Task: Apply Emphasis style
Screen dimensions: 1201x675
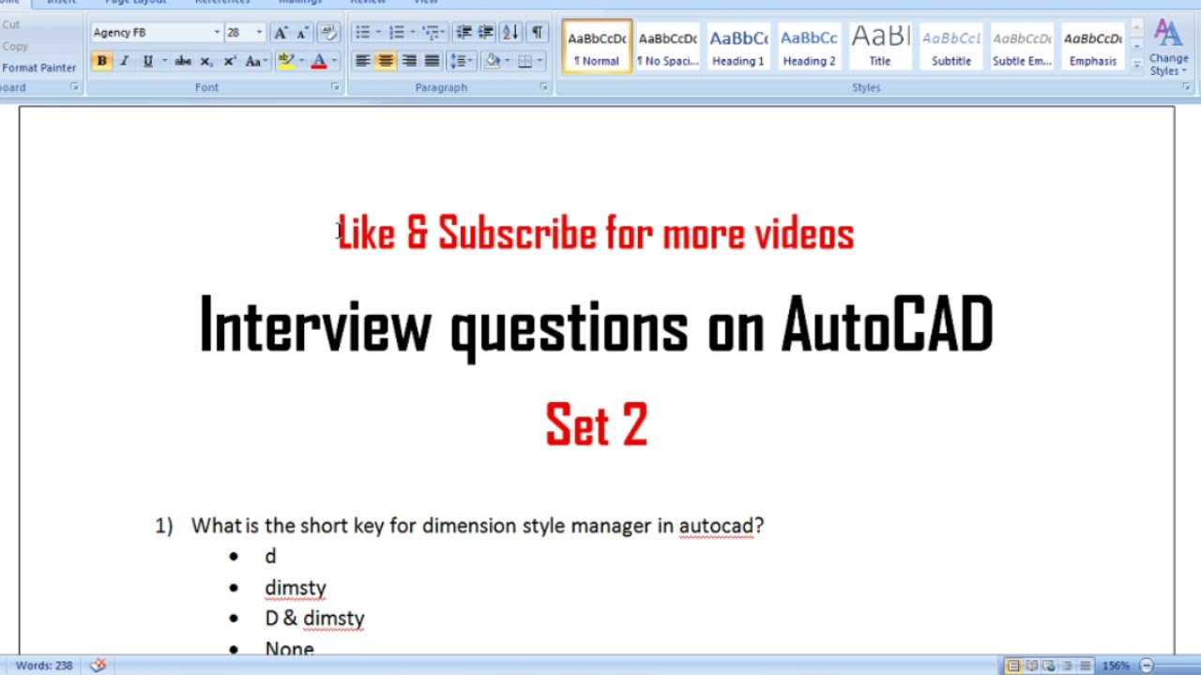Action: pyautogui.click(x=1093, y=47)
